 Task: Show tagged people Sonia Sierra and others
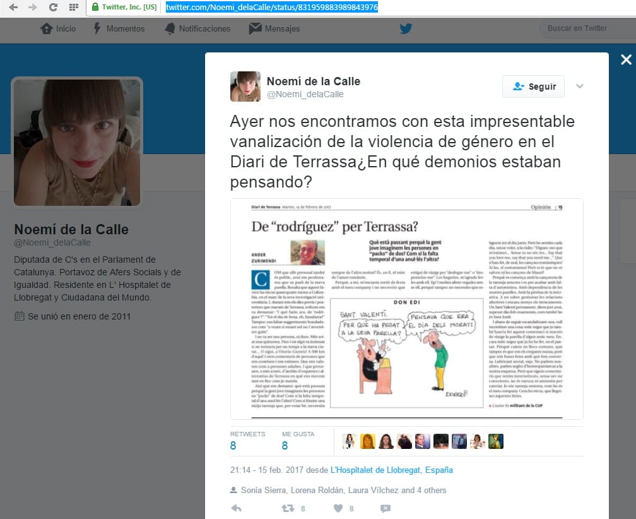click(x=343, y=490)
